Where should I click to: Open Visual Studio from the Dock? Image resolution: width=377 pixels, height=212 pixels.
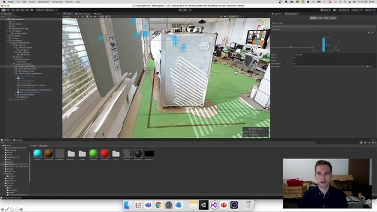214,205
